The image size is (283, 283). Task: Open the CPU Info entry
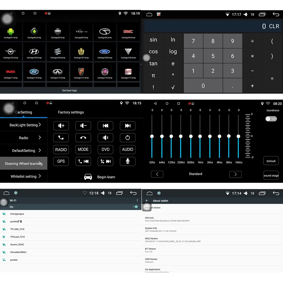point(212,219)
